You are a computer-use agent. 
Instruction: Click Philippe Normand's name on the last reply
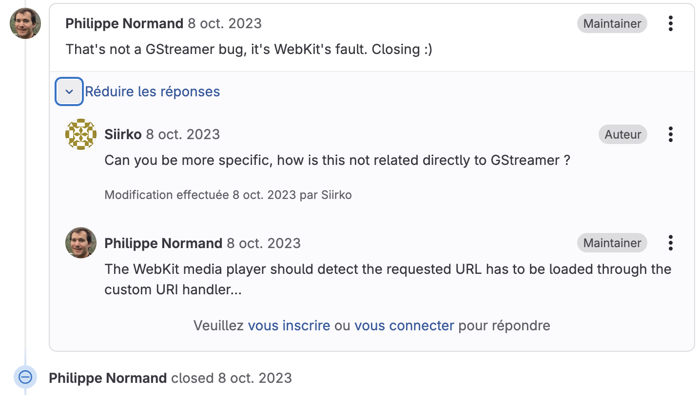click(x=163, y=243)
